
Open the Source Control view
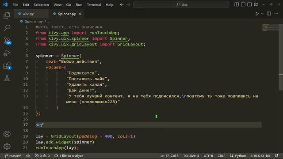pyautogui.click(x=7, y=41)
